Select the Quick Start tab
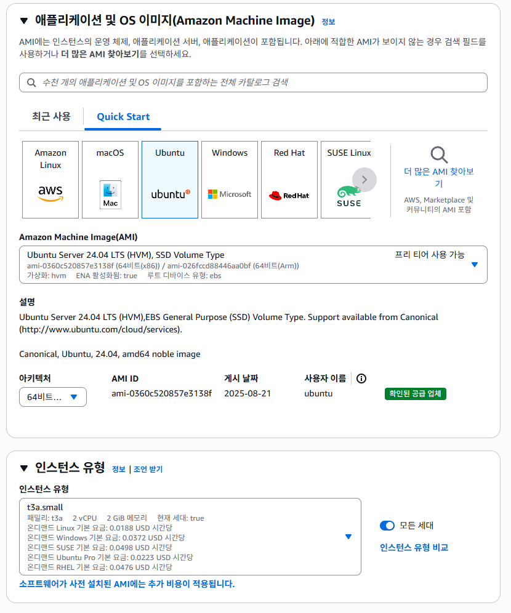 (123, 116)
